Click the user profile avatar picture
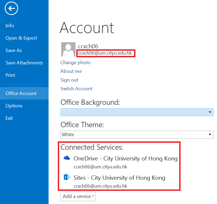Screen dimensions: 217x204 pyautogui.click(x=68, y=49)
